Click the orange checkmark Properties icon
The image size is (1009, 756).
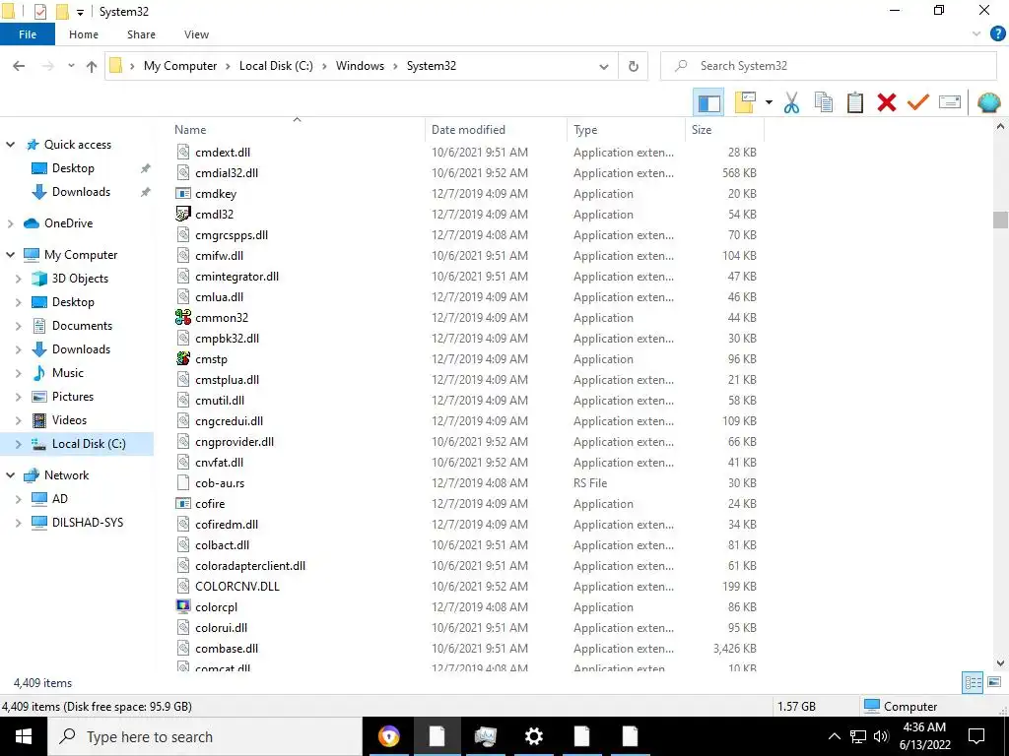point(918,102)
